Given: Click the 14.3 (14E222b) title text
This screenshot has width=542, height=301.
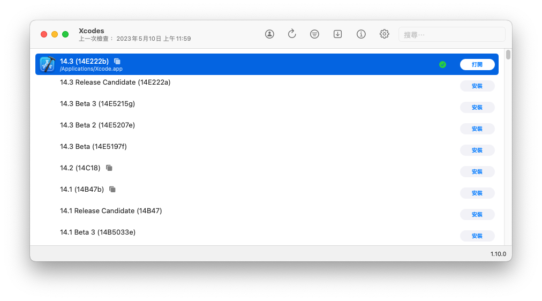Looking at the screenshot, I should pos(84,61).
